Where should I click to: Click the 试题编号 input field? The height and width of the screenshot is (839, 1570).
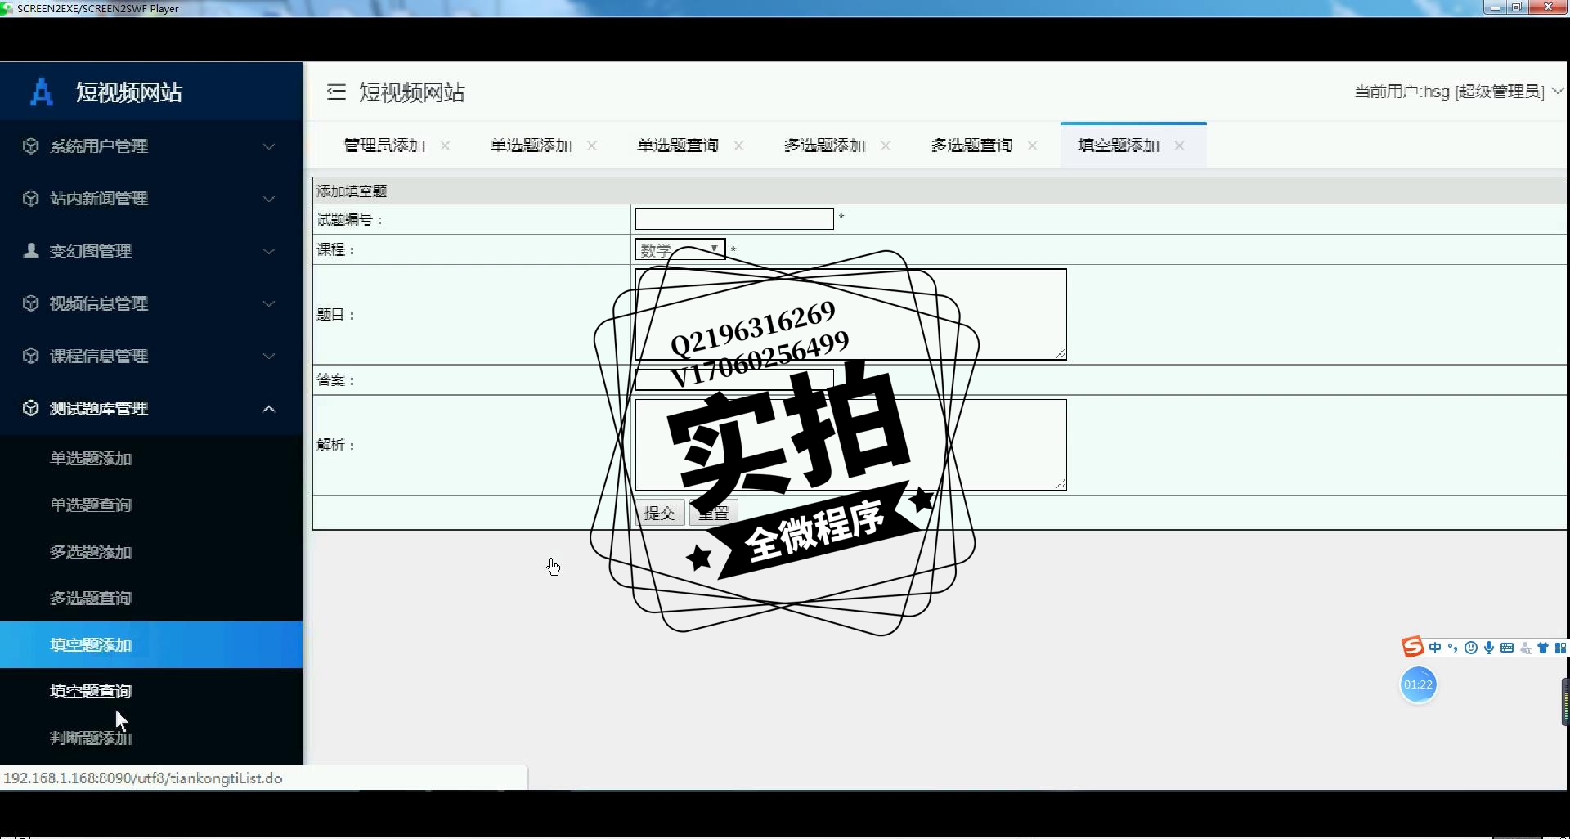734,219
